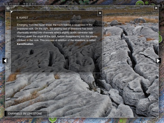Go to the previous photo
164x123 pixels.
coord(5,61)
